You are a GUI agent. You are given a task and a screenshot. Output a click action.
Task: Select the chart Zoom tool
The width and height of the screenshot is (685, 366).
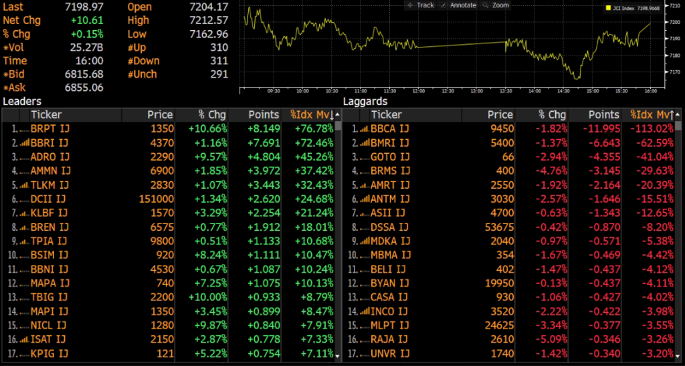coord(496,5)
